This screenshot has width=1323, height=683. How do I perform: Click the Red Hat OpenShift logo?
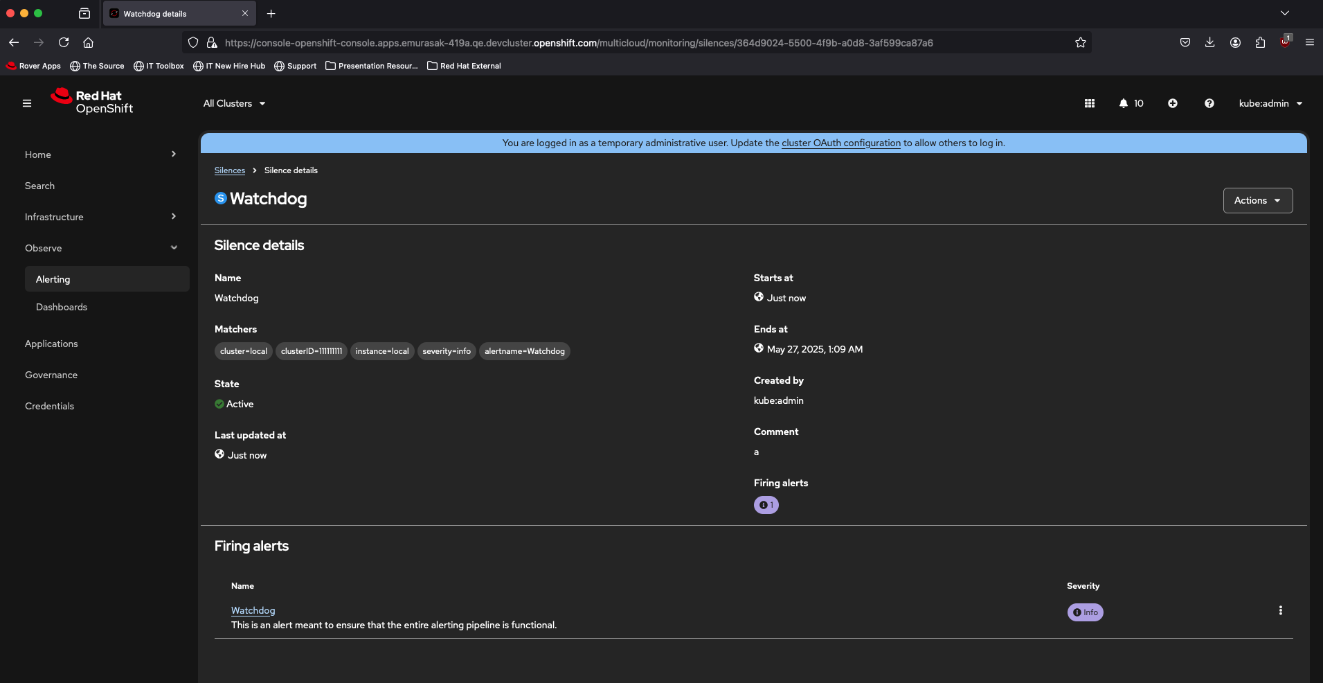coord(91,101)
